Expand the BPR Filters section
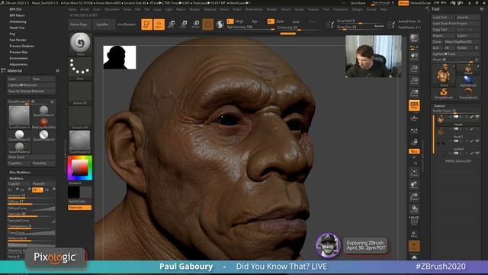This screenshot has width=488, height=275. tap(17, 15)
